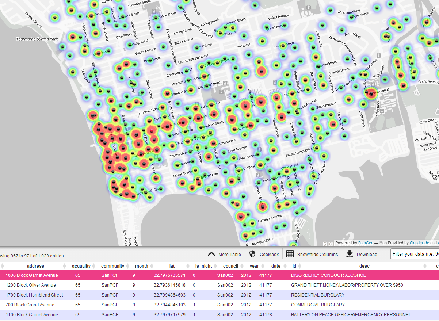The height and width of the screenshot is (321, 439).
Task: Click latitude value 32.7975735571
Action: coord(169,275)
